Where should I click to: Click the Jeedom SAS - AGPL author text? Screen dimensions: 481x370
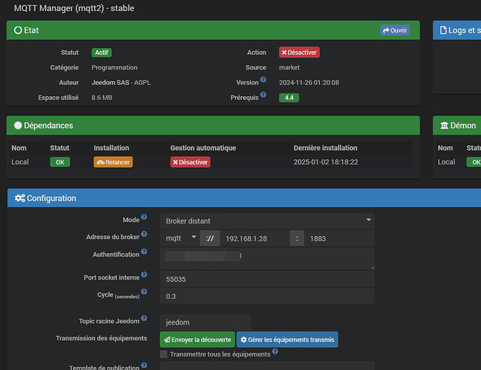click(x=121, y=83)
